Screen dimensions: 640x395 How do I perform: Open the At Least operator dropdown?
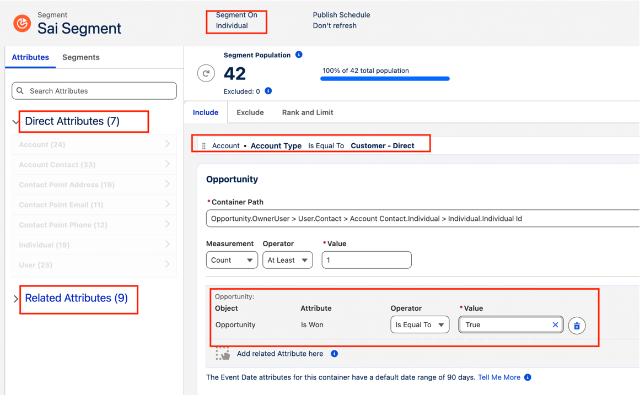[288, 260]
